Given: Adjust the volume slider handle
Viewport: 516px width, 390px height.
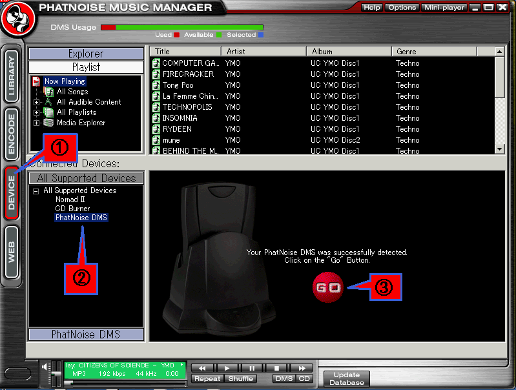Looking at the screenshot, I should coord(57,374).
